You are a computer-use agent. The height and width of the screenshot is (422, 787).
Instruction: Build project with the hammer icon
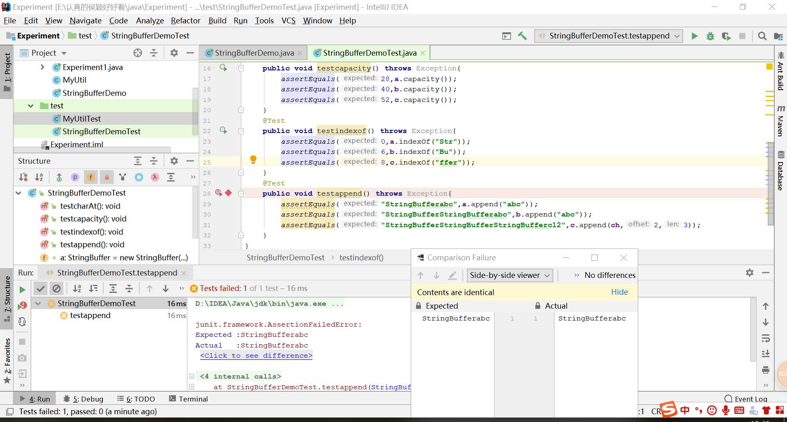522,36
